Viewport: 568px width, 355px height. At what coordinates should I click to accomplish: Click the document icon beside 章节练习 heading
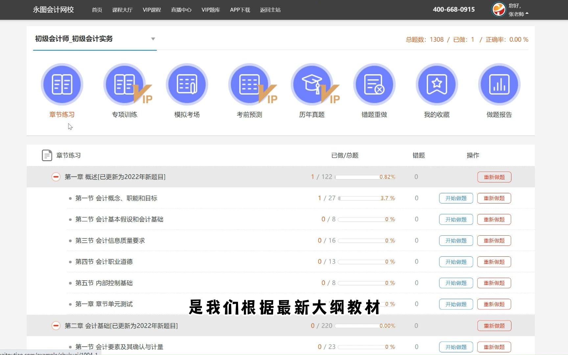click(47, 155)
